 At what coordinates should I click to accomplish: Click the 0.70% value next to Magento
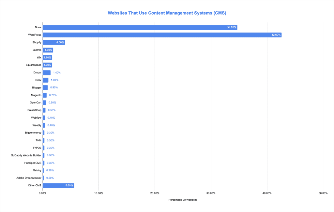click(53, 95)
